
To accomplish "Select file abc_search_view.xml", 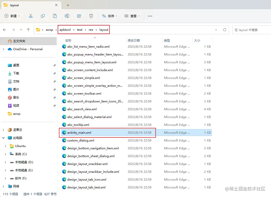I will pyautogui.click(x=137, y=109).
